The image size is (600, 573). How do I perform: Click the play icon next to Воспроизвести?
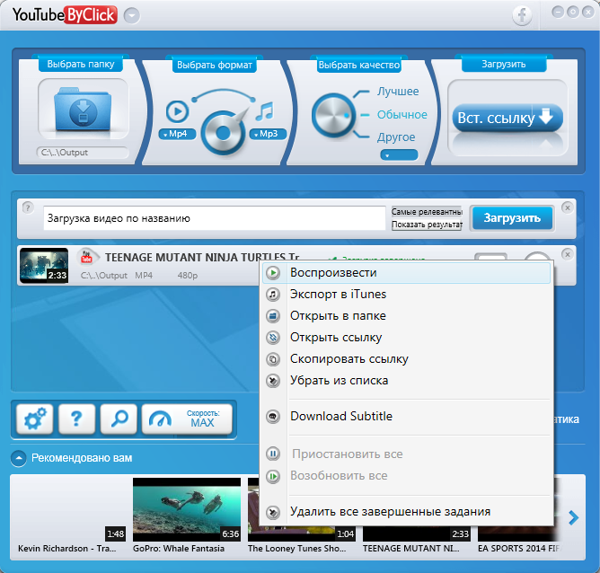coord(273,273)
